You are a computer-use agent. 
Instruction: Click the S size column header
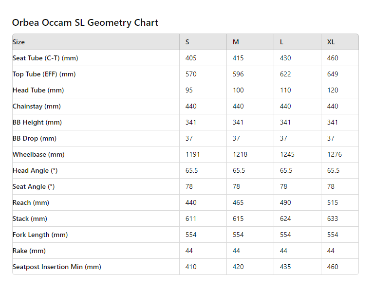187,42
